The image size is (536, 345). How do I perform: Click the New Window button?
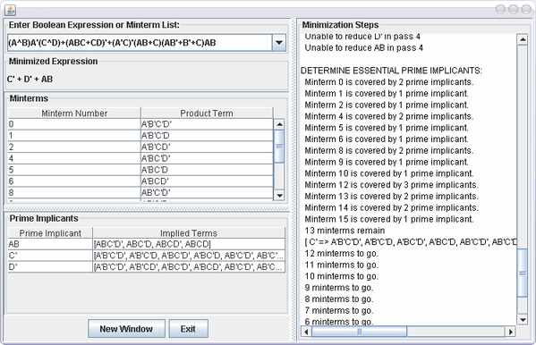pyautogui.click(x=126, y=329)
